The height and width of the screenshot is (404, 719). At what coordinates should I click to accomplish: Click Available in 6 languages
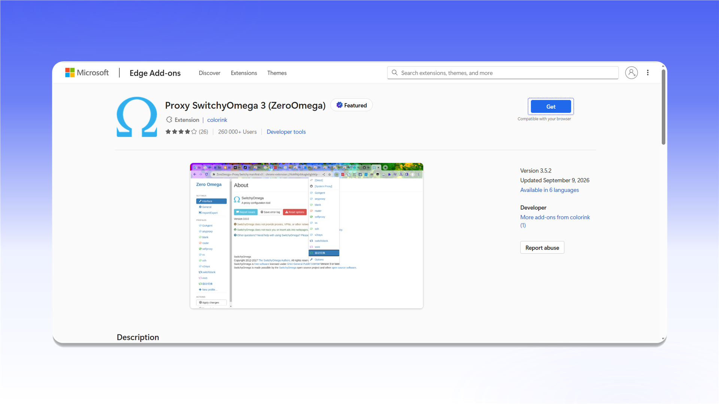click(549, 190)
